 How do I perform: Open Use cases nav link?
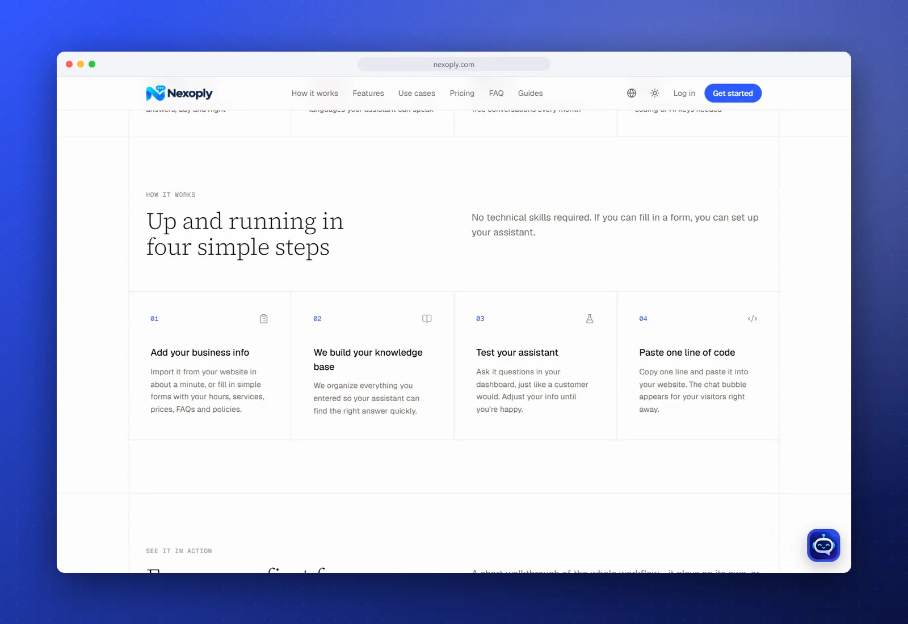pos(417,93)
